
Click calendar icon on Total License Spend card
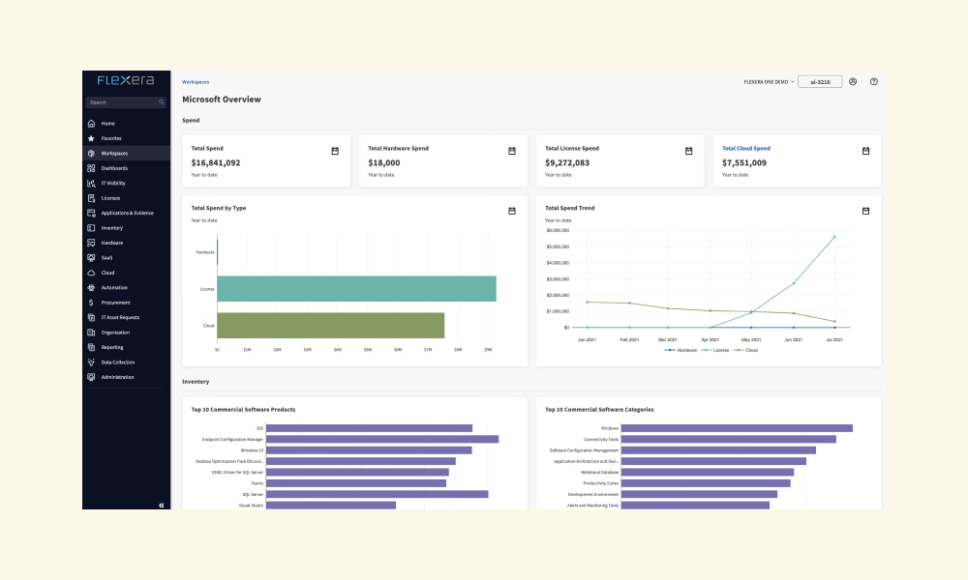688,151
